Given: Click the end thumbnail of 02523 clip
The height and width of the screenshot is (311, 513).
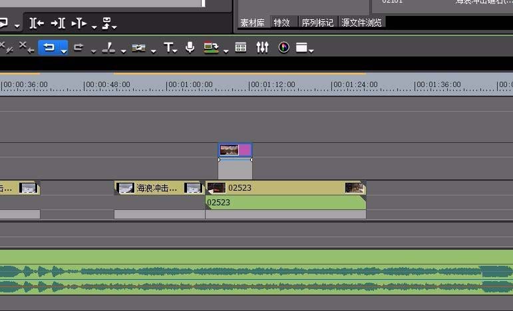Looking at the screenshot, I should [355, 188].
